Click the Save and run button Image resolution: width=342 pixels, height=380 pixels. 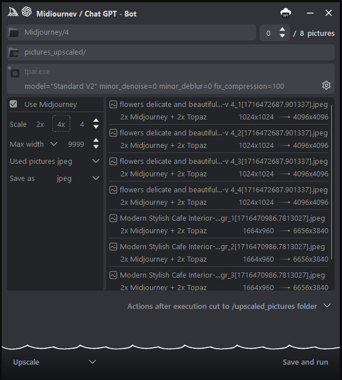click(305, 362)
